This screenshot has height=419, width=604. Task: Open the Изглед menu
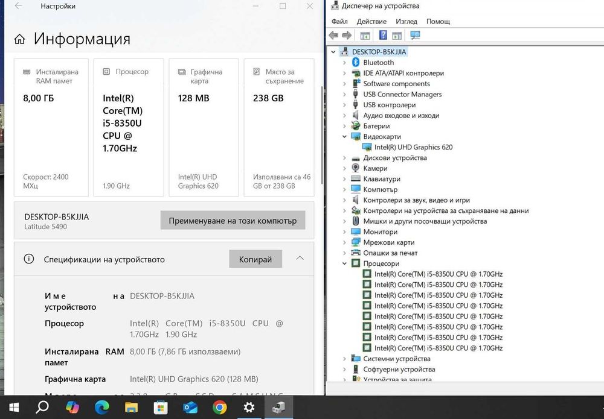point(406,22)
